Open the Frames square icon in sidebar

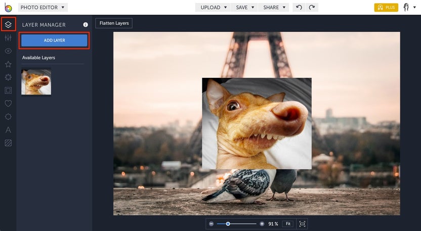click(x=8, y=90)
